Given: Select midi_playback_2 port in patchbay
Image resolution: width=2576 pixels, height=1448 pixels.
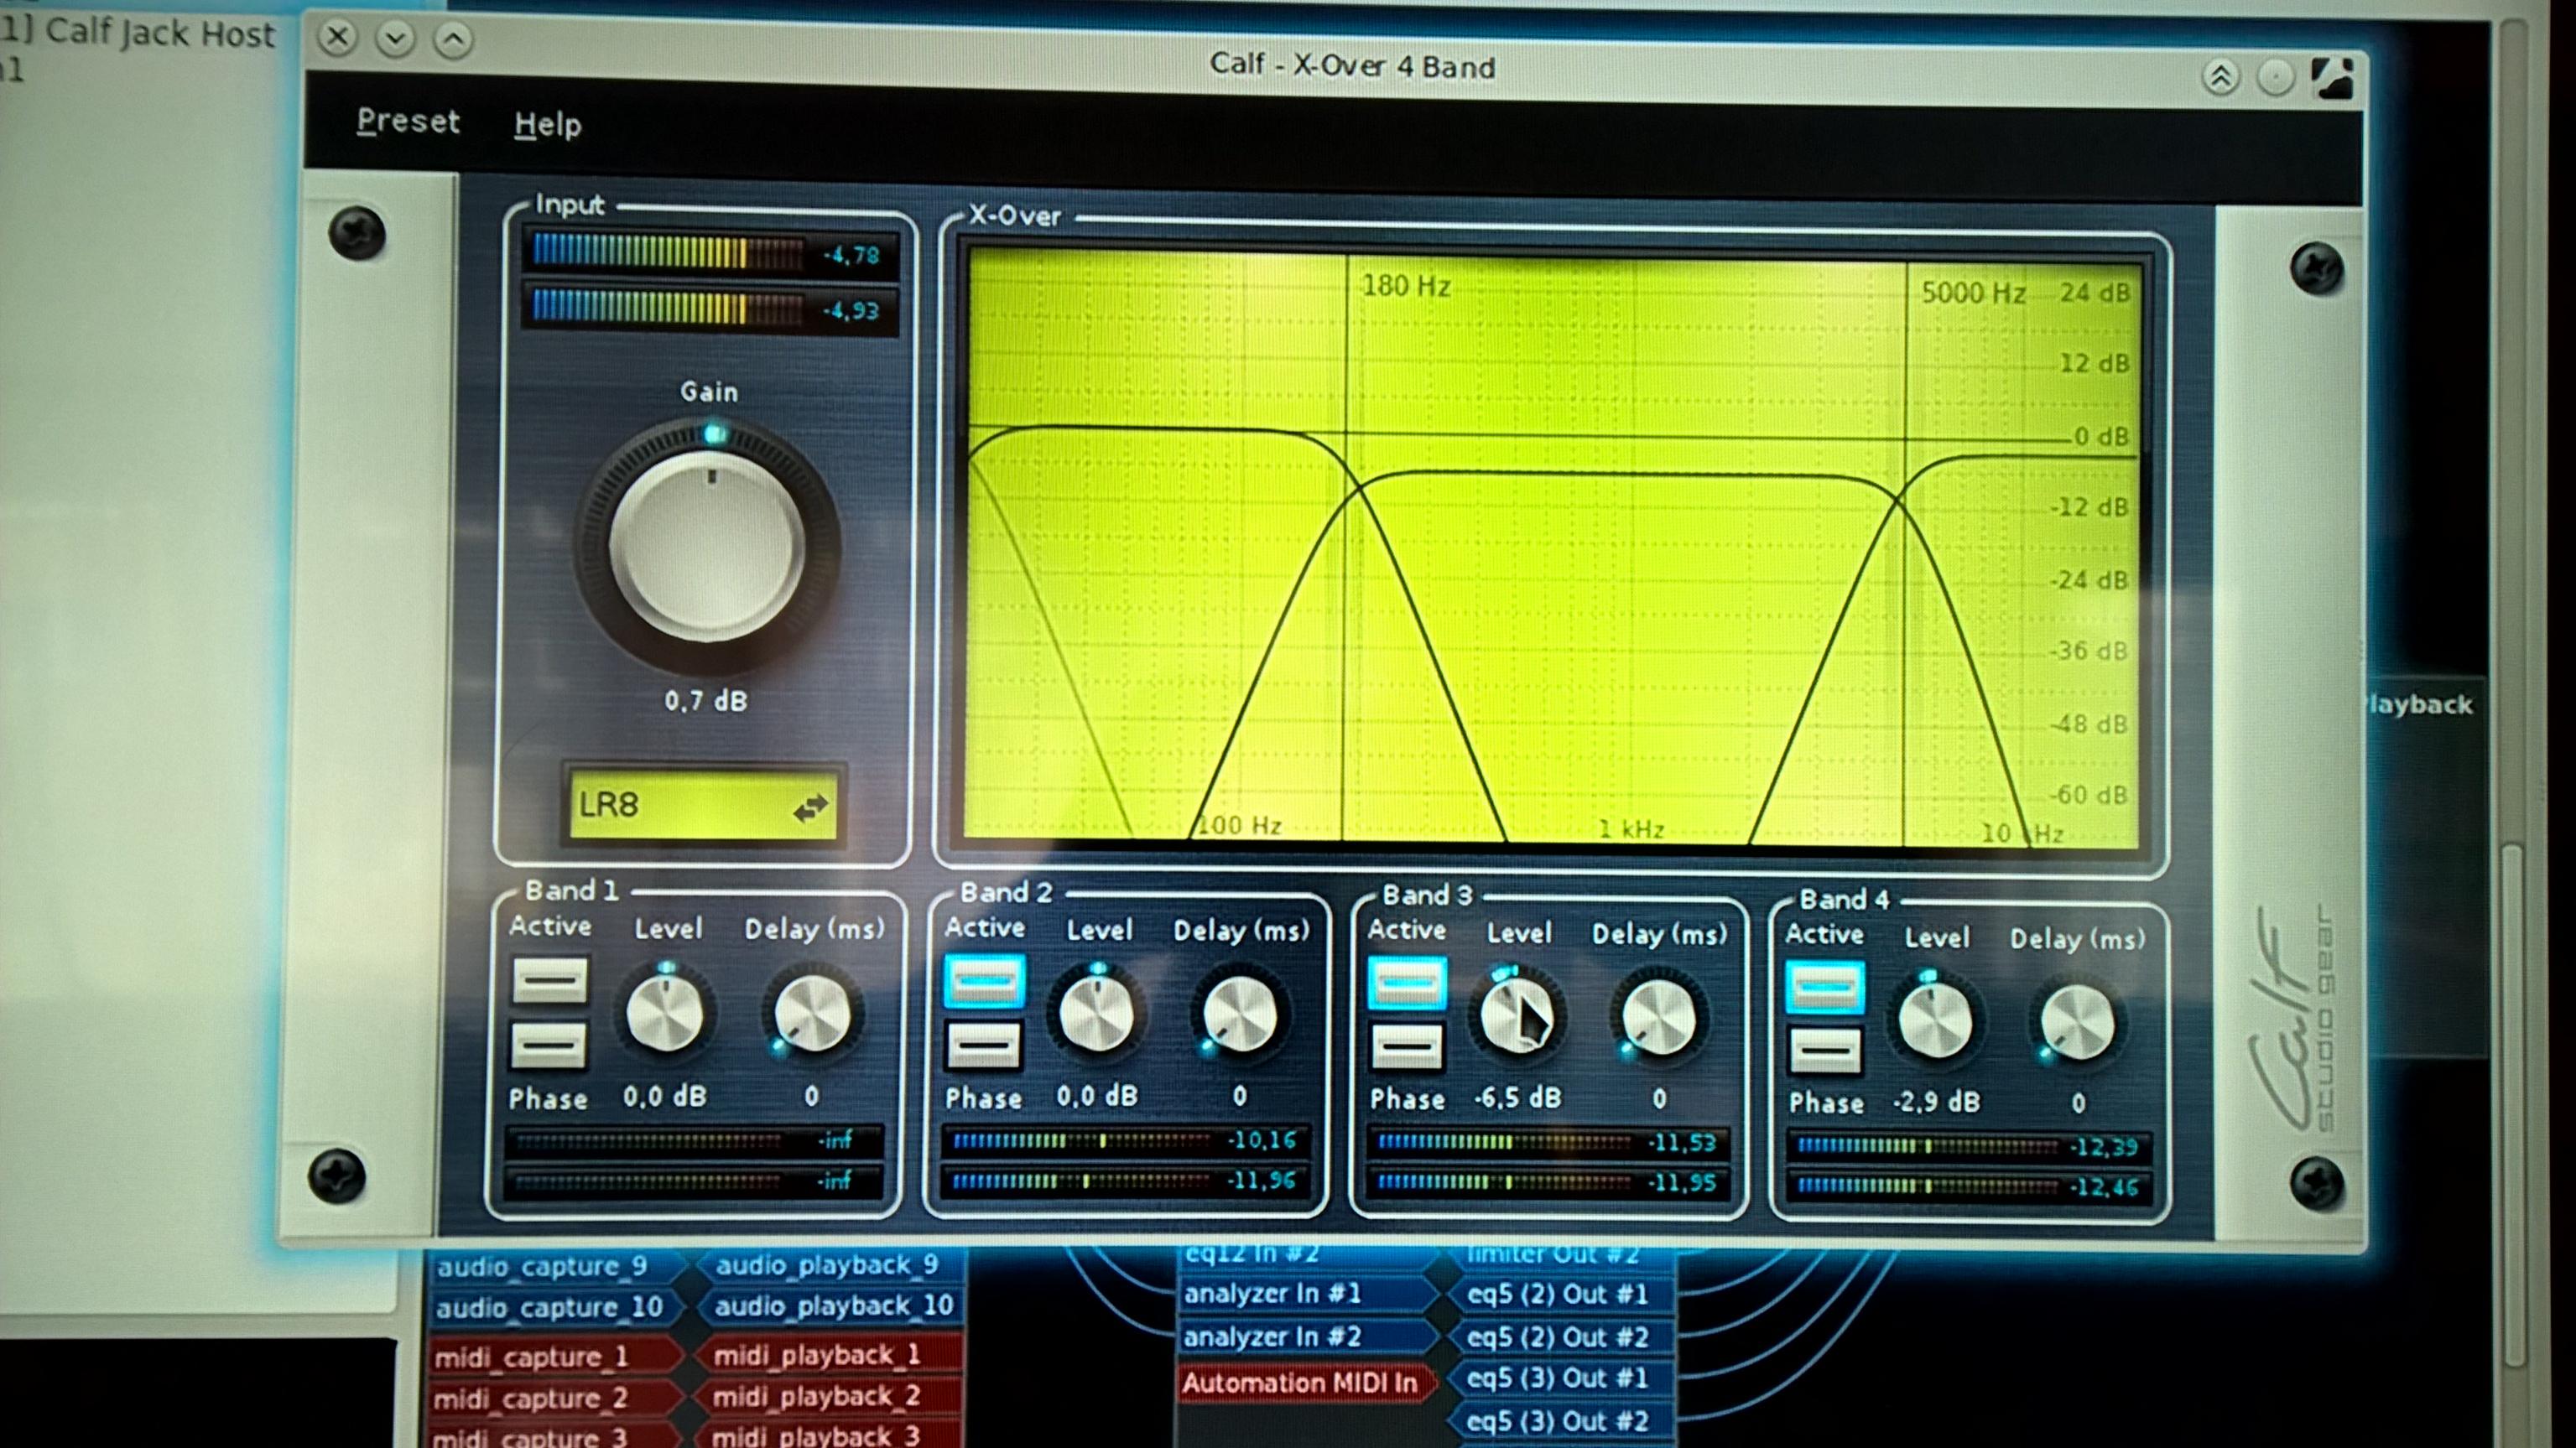Looking at the screenshot, I should pos(826,1396).
